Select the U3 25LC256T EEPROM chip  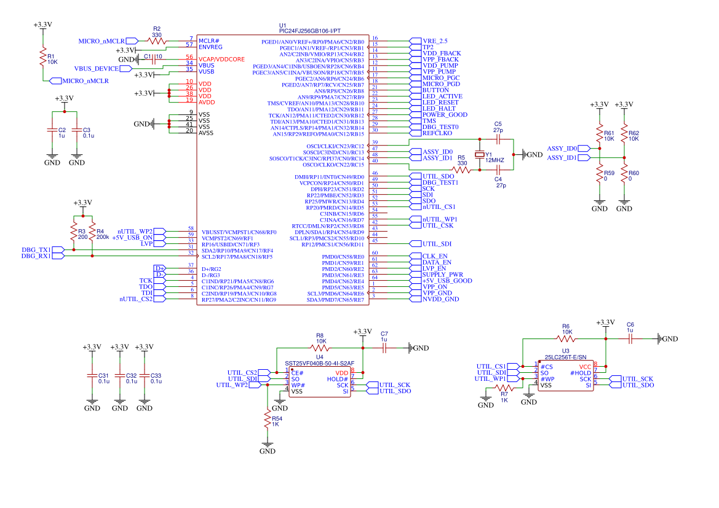tap(566, 375)
